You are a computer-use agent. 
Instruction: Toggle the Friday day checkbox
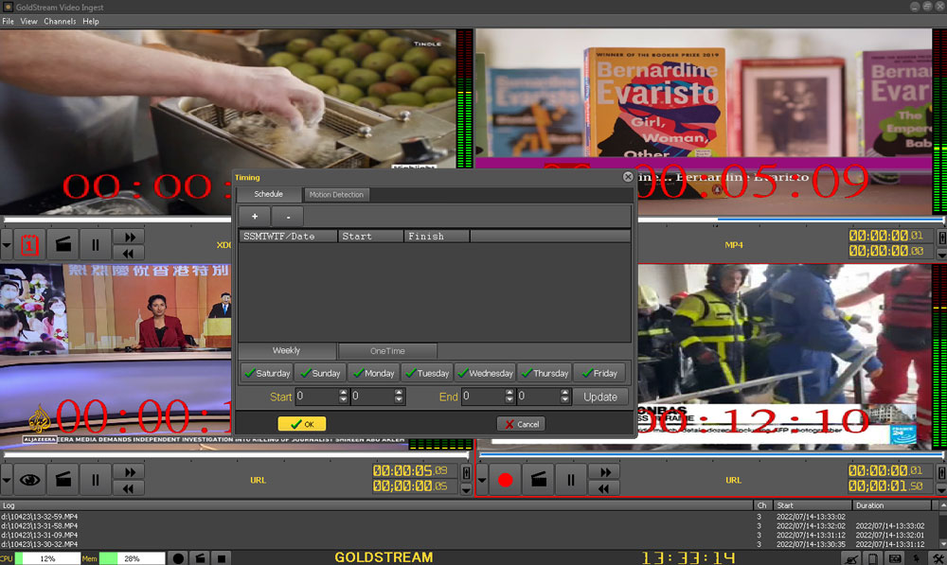(599, 373)
